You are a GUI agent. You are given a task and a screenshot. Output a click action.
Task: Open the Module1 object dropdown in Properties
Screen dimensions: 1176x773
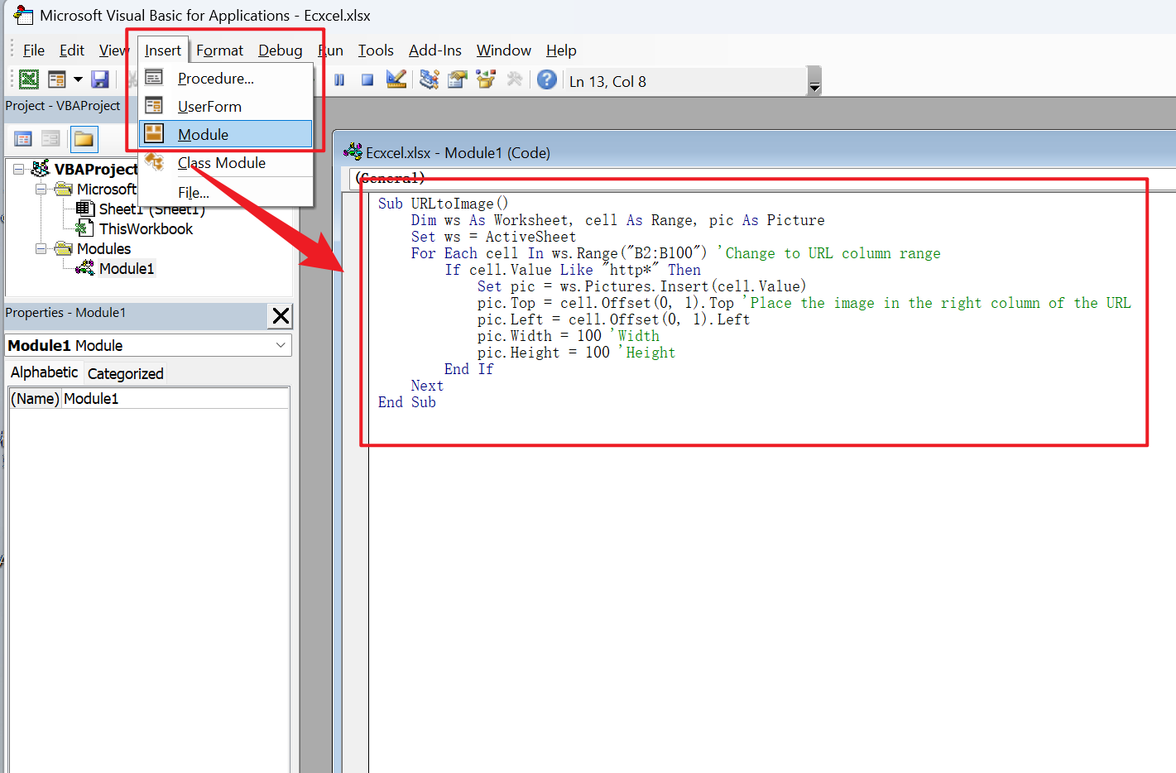[281, 345]
